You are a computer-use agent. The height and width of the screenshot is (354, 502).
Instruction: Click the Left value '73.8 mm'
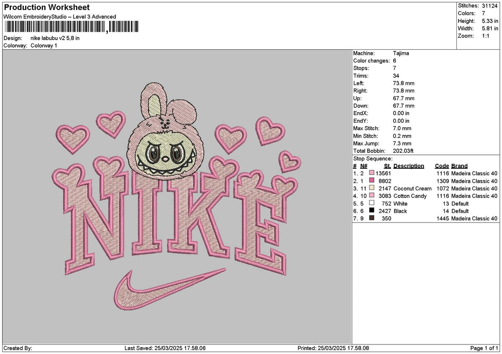404,83
